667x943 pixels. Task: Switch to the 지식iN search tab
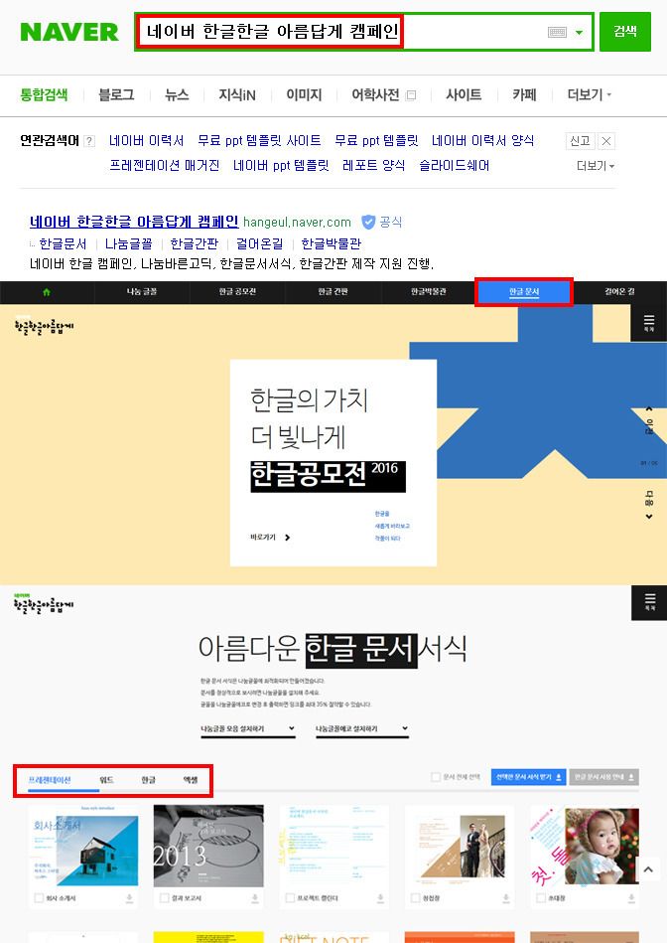pos(237,95)
